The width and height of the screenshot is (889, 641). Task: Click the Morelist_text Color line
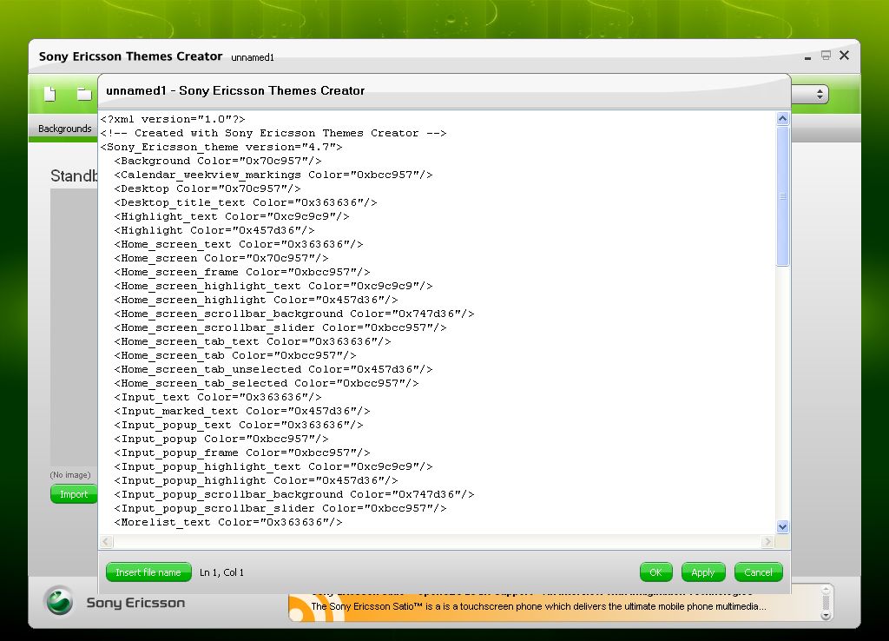point(228,523)
